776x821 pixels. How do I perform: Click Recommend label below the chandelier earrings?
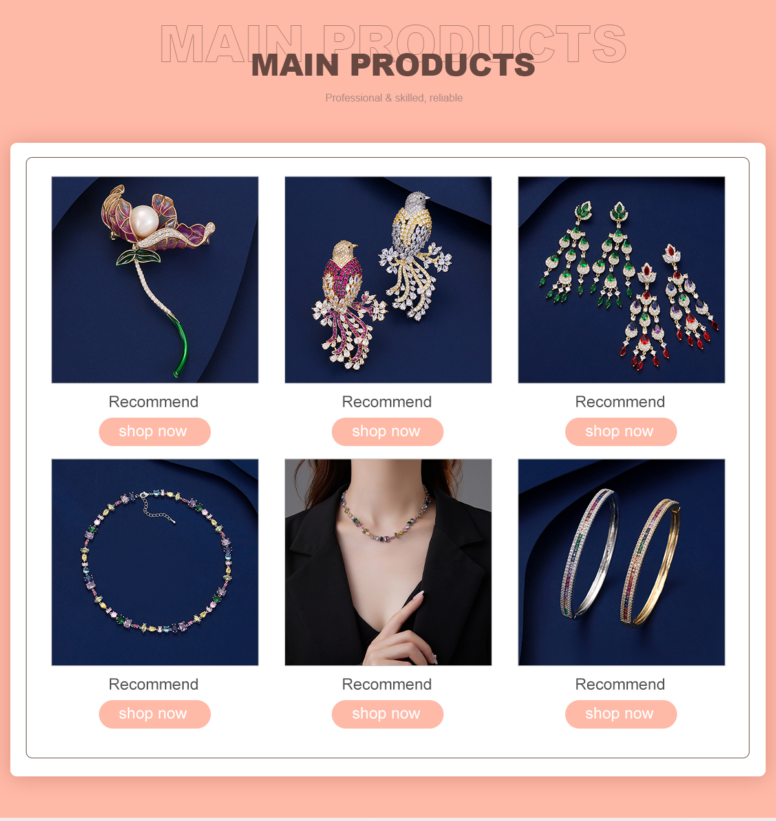click(620, 401)
